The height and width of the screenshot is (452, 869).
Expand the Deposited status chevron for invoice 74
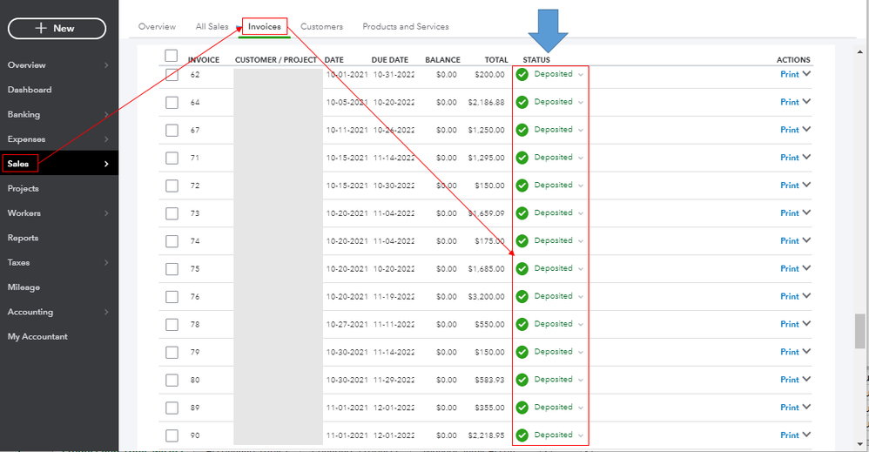(x=580, y=241)
